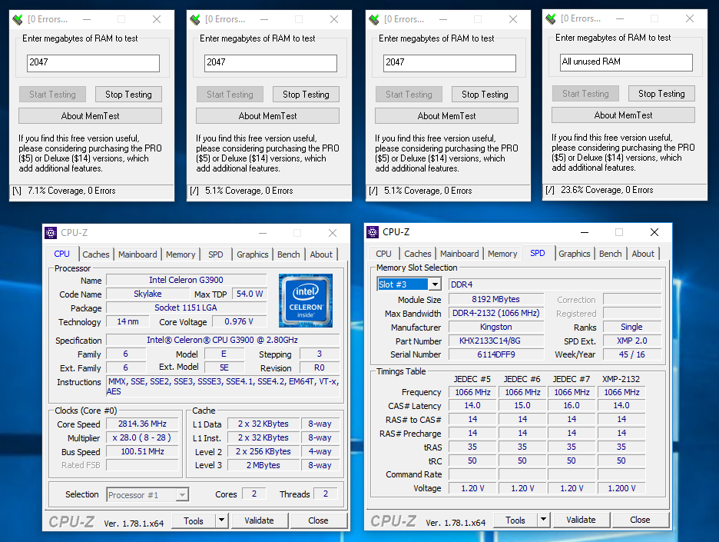This screenshot has width=719, height=542.
Task: Click Close button in CPU-Z processor window
Action: point(318,520)
